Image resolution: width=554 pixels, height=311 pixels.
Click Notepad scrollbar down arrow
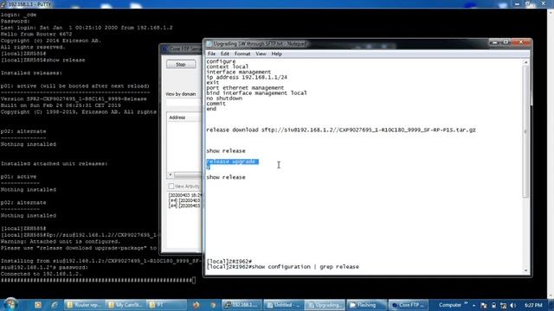(x=525, y=270)
